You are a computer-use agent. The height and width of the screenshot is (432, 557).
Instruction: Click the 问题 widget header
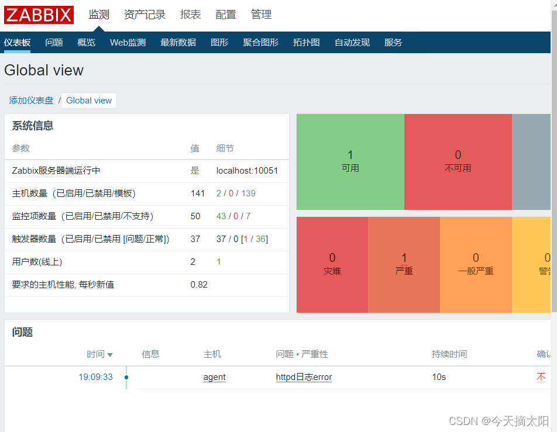click(x=22, y=332)
